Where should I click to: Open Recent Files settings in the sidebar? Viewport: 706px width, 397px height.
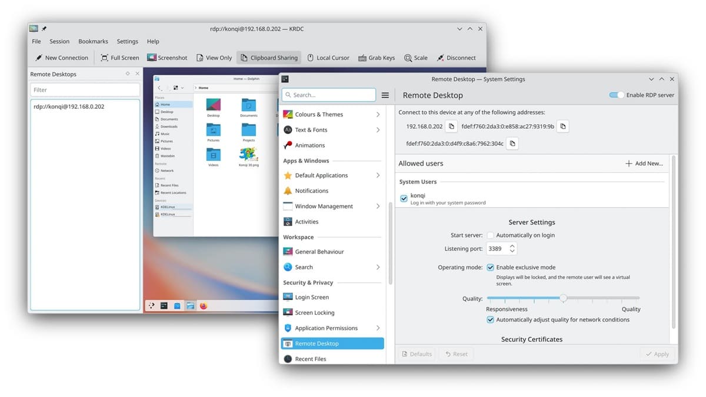pos(332,358)
